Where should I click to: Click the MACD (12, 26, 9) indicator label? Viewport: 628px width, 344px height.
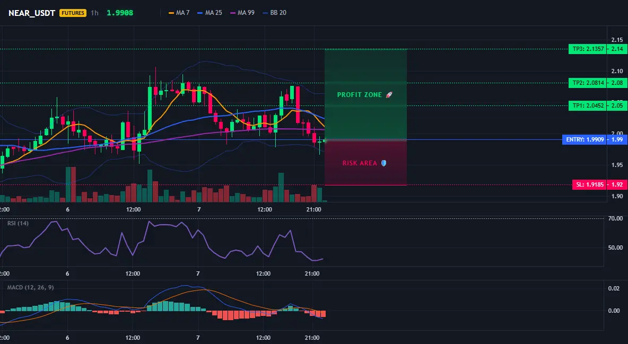click(x=30, y=287)
